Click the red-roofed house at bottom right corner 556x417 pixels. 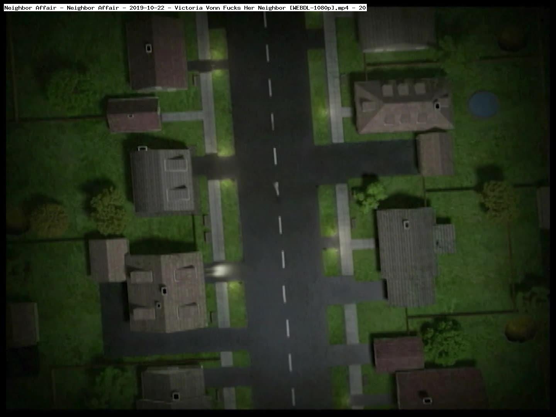point(440,388)
